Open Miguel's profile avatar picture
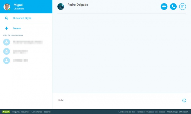This screenshot has height=114, width=191. coord(7,7)
